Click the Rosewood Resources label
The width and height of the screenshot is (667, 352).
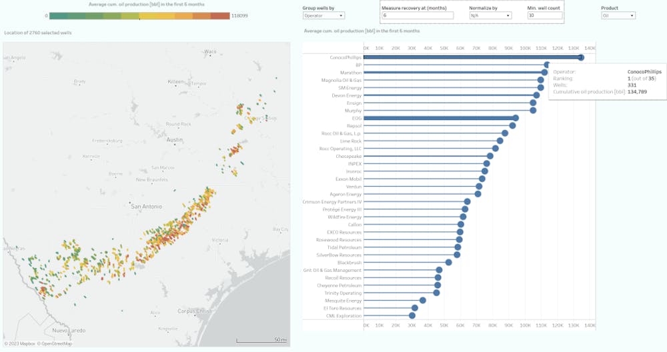pyautogui.click(x=339, y=240)
